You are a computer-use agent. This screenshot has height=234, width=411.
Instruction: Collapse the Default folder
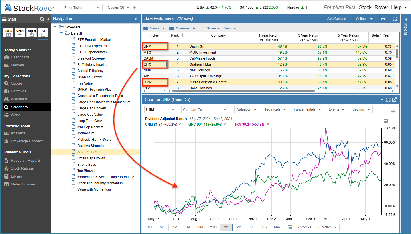pos(61,33)
